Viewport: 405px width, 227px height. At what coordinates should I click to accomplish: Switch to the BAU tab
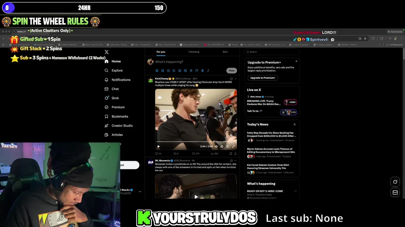pos(225,52)
